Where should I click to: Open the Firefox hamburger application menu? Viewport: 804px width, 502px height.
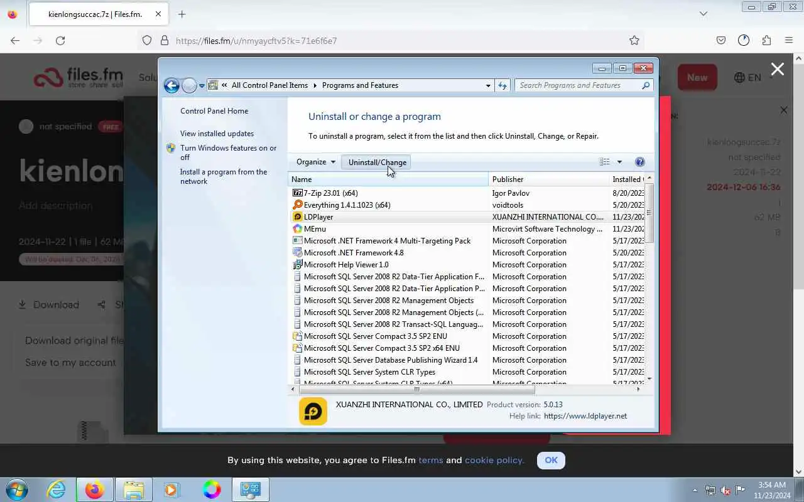[789, 40]
